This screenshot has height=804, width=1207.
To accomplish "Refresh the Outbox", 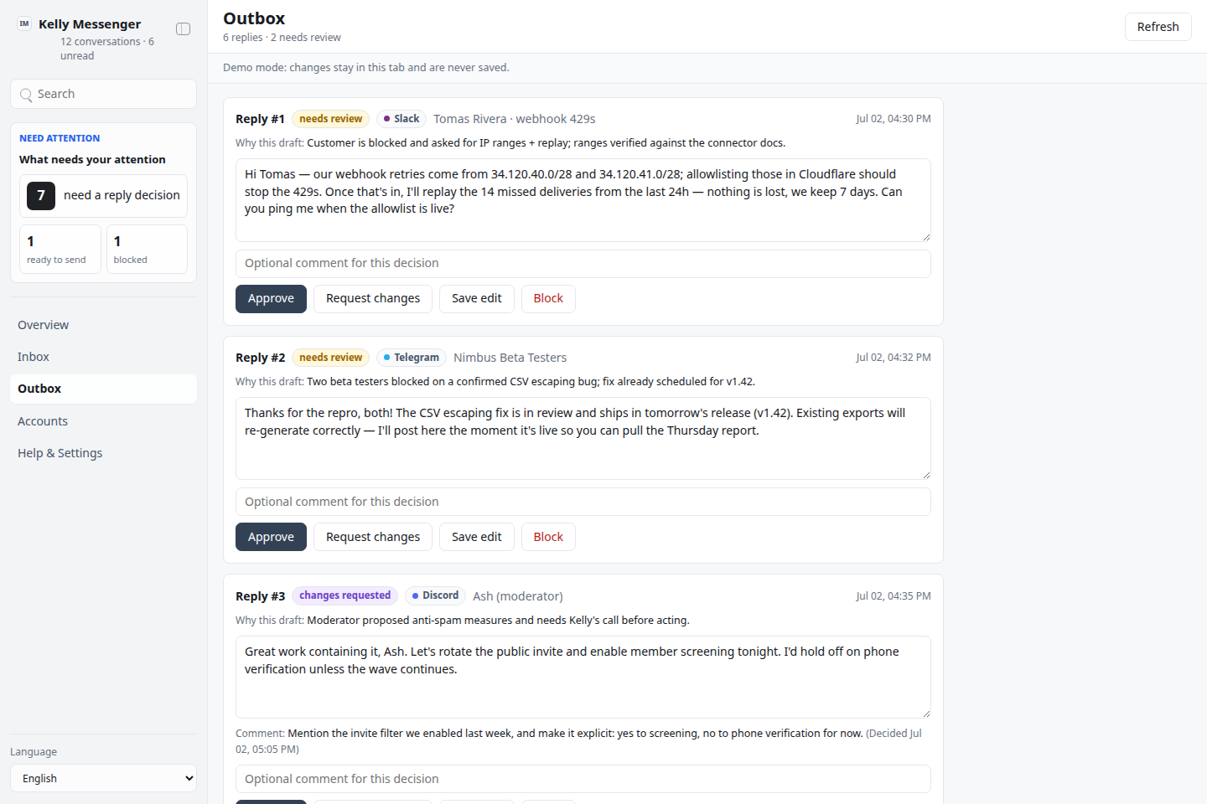I will point(1158,27).
